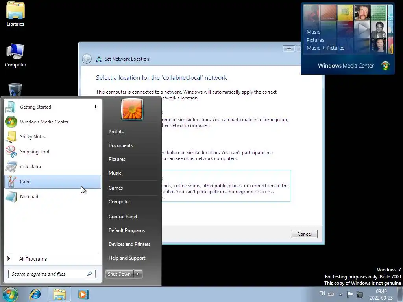Open Music from Start menu
403x302 pixels.
tap(115, 173)
